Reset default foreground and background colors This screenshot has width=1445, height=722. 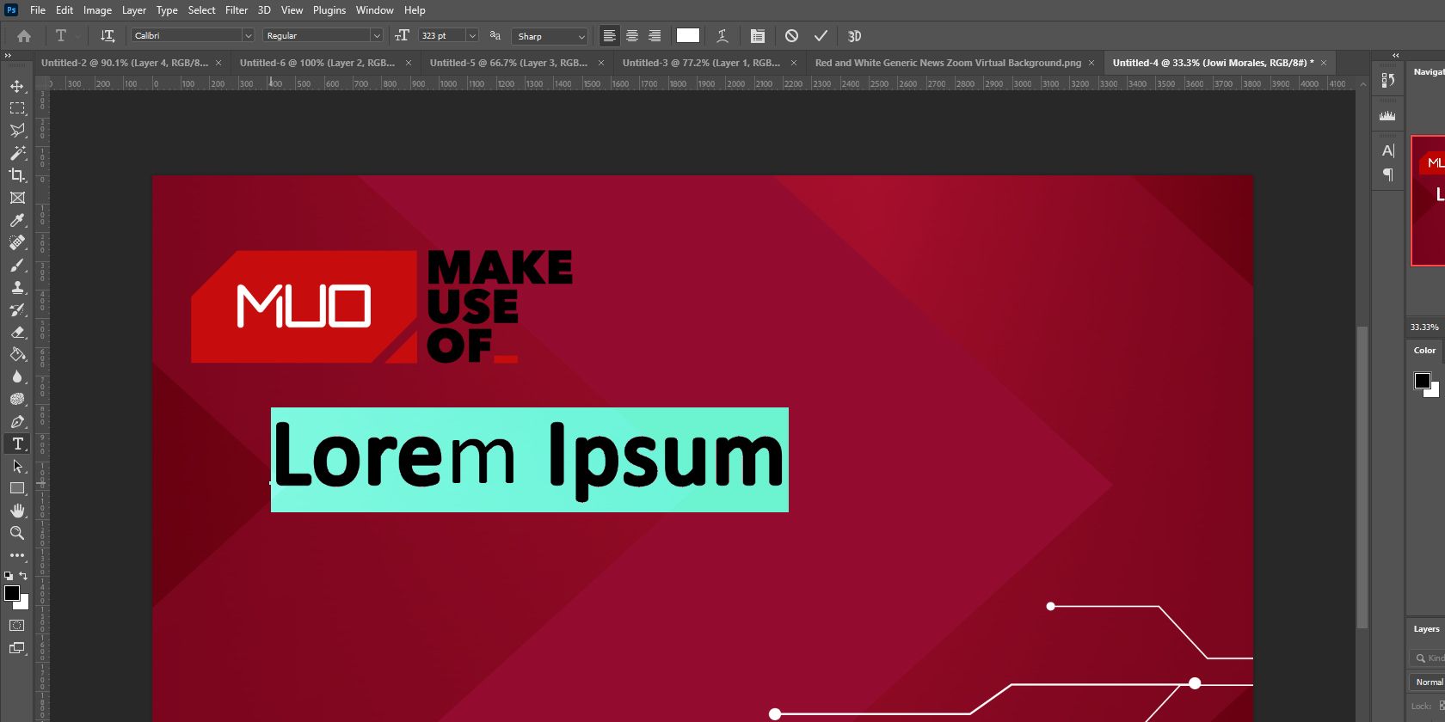(9, 576)
